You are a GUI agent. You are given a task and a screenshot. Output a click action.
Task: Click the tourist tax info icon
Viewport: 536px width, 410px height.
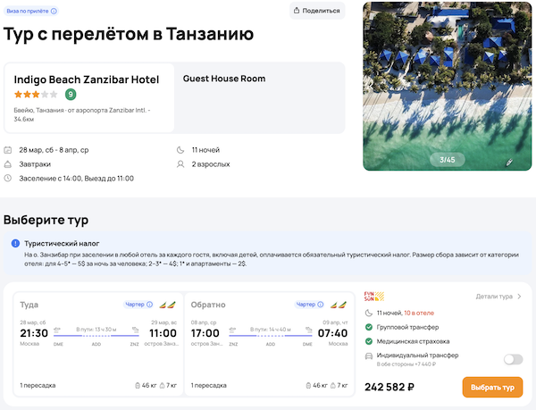15,244
